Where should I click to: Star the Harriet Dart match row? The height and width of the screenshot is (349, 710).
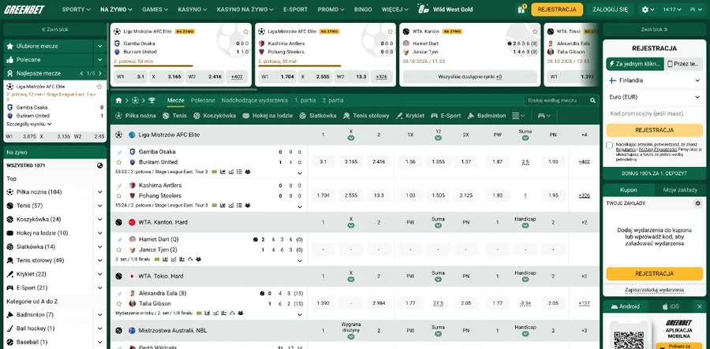[119, 250]
